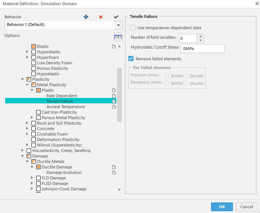Screen dimensions: 260x213
Task: Click the page icon beside Damage Evolution
Action: pos(114,172)
